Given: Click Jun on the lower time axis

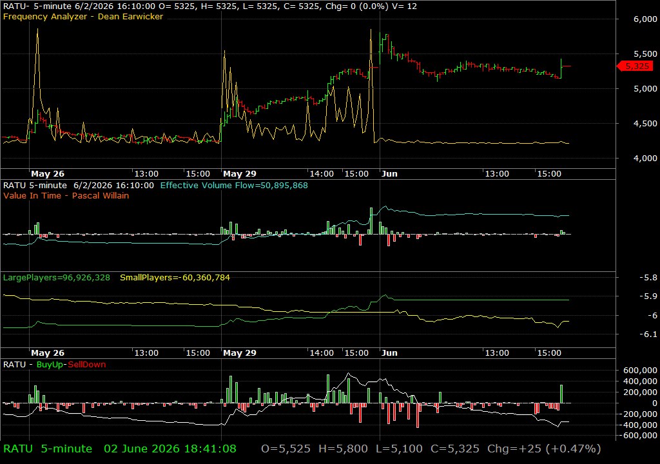Looking at the screenshot, I should (389, 353).
